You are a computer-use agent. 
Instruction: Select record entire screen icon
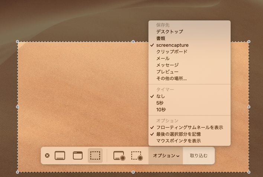click(119, 156)
